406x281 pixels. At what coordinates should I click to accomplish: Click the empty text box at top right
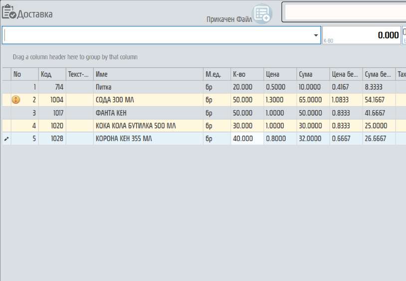344,12
